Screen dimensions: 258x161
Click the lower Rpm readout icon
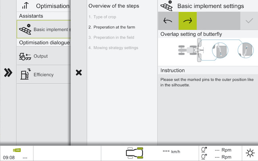click(204, 157)
